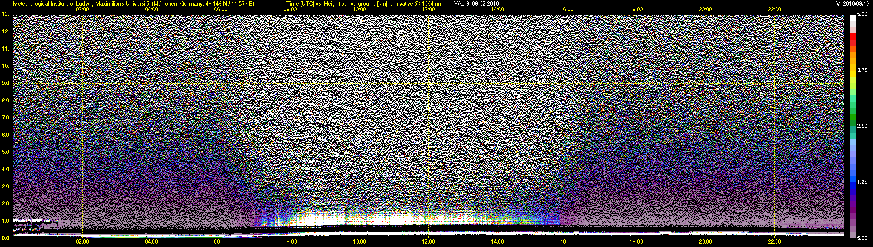The width and height of the screenshot is (873, 247).
Task: Click the 18:00 label on the top time axis
Action: coord(636,10)
